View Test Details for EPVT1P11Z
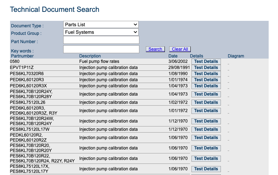 206,68
